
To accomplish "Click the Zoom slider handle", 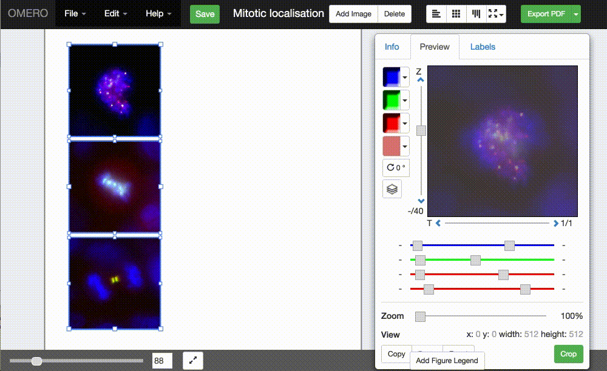I will (420, 317).
